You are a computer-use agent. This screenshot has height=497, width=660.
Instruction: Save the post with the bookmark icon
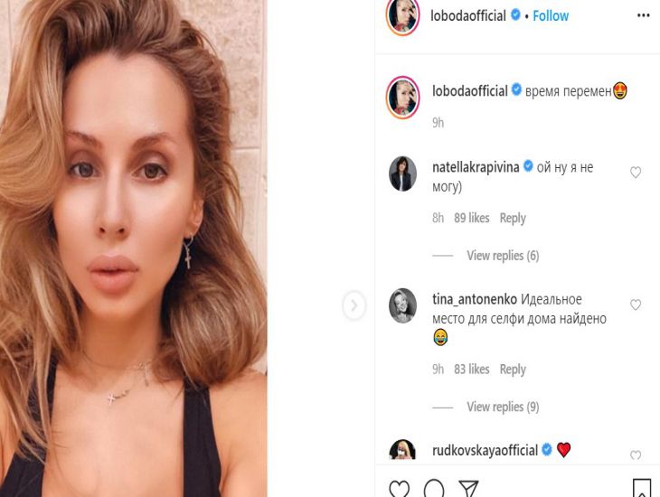point(641,489)
